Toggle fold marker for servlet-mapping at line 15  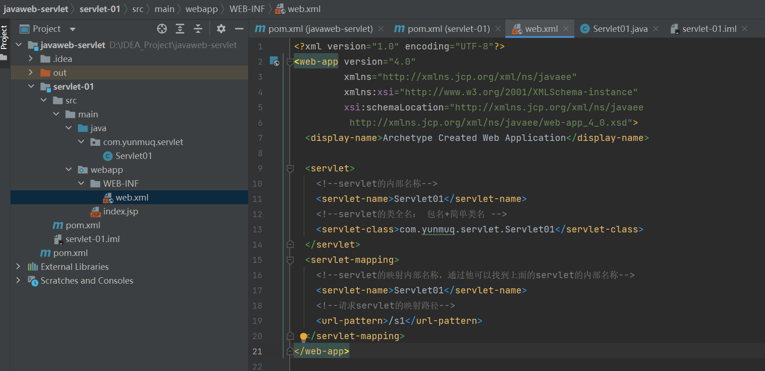pyautogui.click(x=290, y=260)
